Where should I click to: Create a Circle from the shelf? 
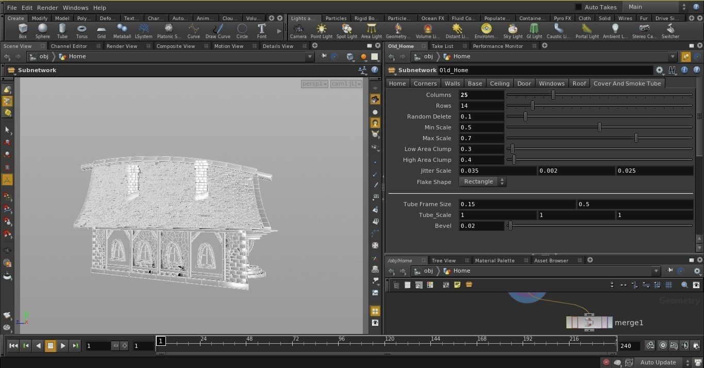click(242, 31)
